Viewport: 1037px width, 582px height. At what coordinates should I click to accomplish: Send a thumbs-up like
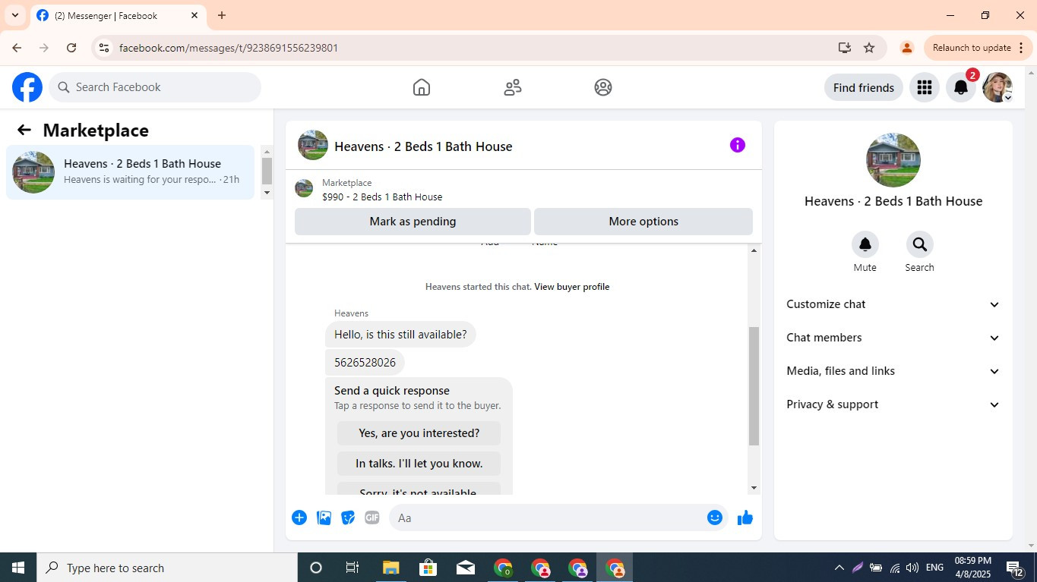tap(745, 518)
